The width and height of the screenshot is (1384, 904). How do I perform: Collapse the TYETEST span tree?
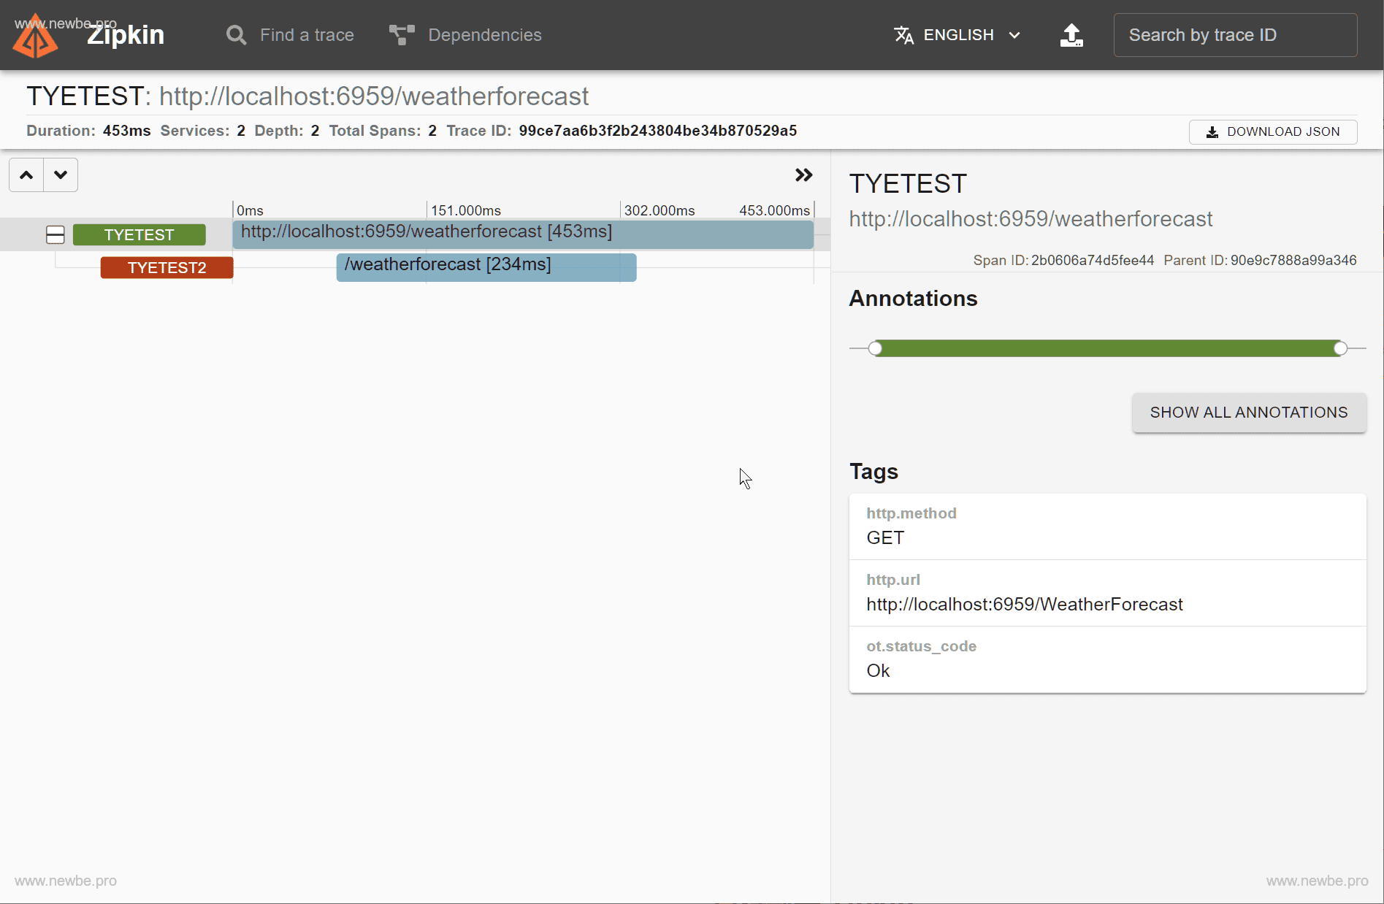coord(56,235)
